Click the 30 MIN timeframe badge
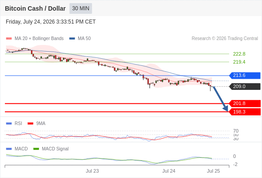 (x=80, y=8)
